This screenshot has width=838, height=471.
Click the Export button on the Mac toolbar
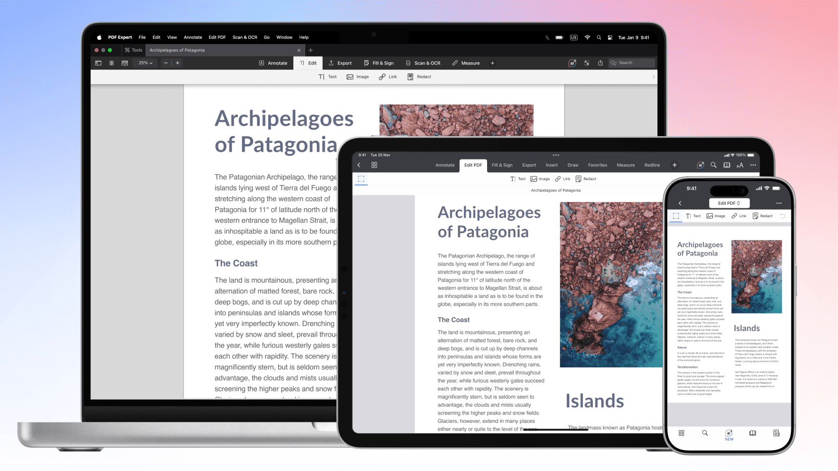pyautogui.click(x=340, y=63)
